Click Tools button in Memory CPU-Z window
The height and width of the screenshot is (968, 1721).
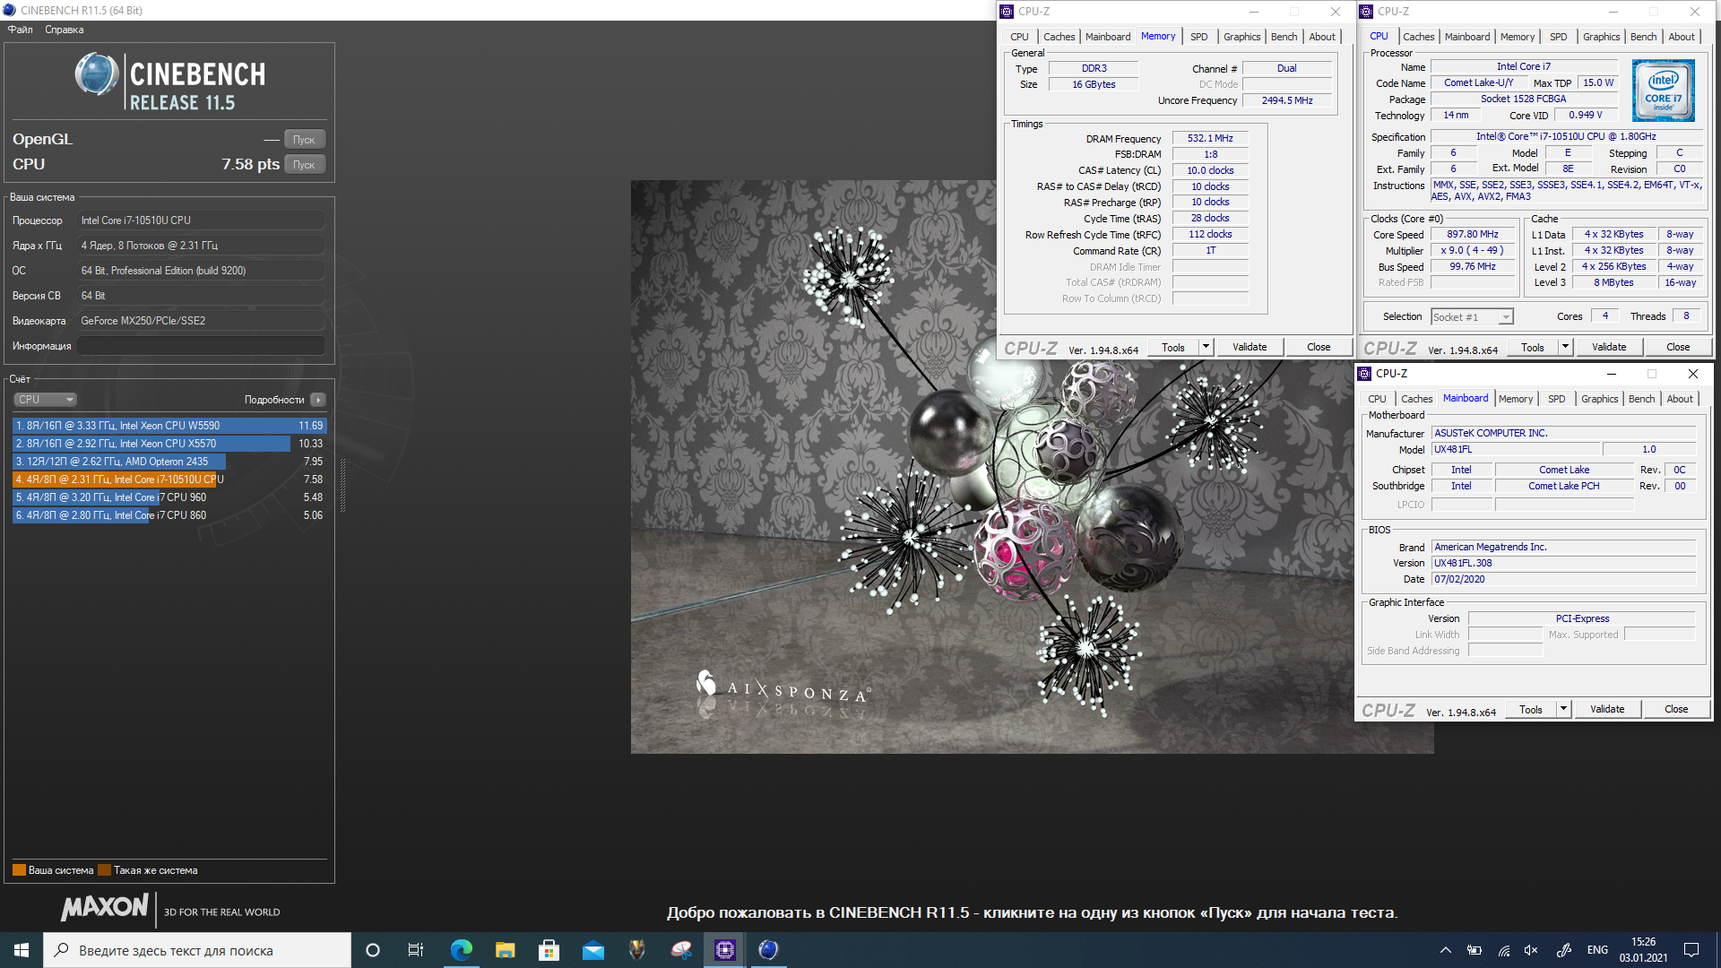pos(1172,347)
